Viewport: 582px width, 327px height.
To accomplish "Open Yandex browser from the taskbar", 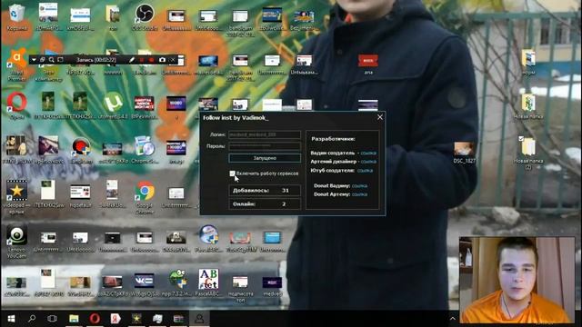I will 115,319.
